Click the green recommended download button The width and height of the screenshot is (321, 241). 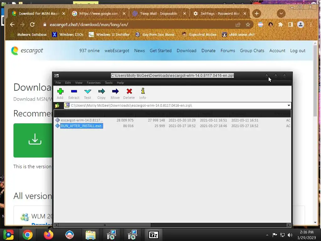click(x=33, y=140)
